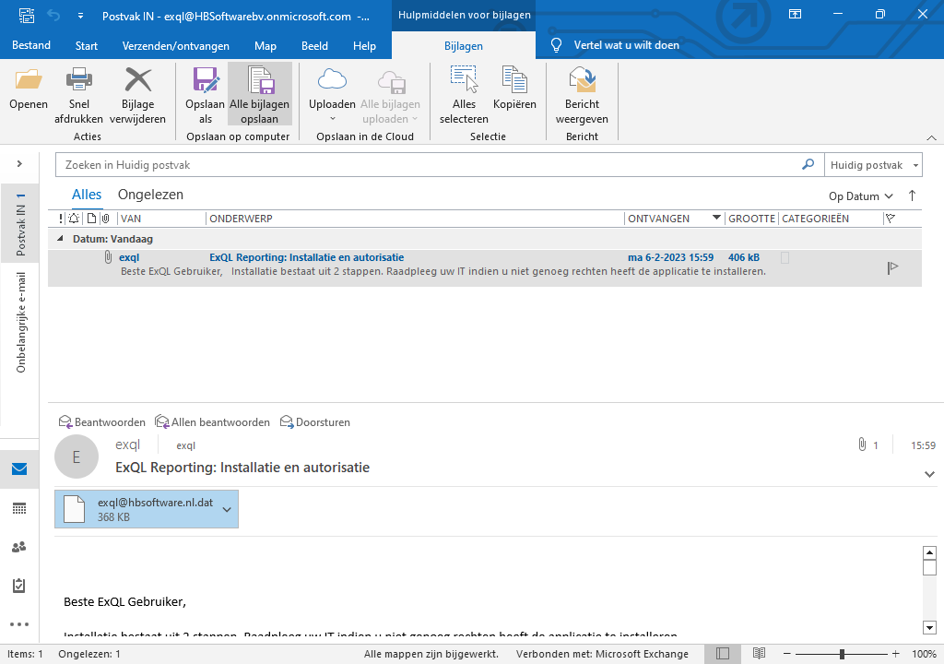Adjust the zoom slider handle
The width and height of the screenshot is (944, 664).
click(842, 654)
